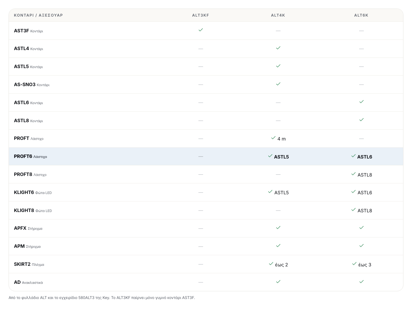The width and height of the screenshot is (412, 309).
Task: Click the "ASTL5 Κοντάρι" row label
Action: (x=28, y=67)
